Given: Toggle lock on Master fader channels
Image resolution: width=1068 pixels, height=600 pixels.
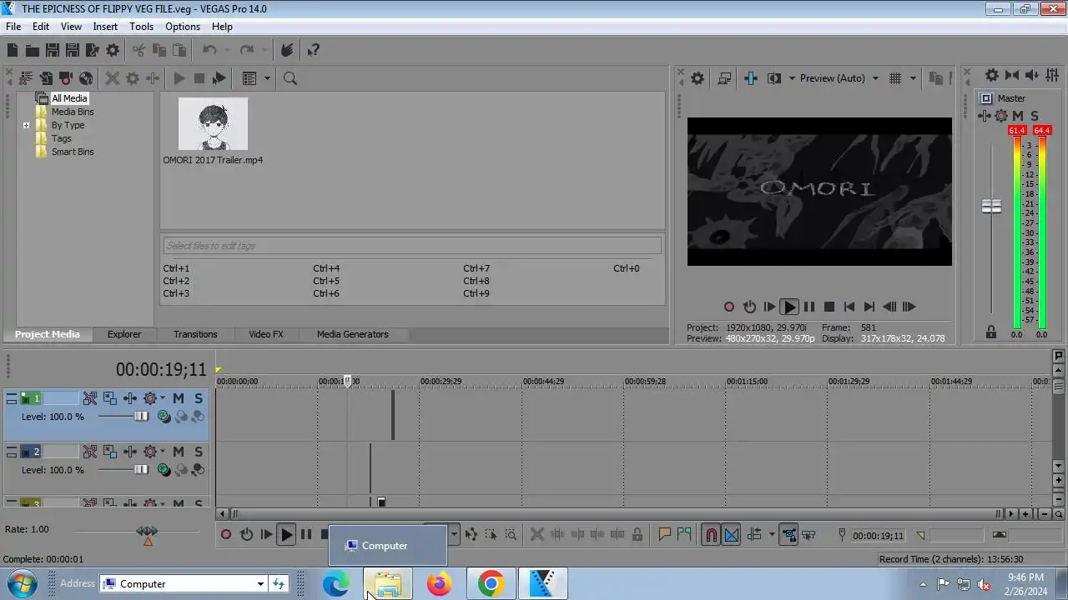Looking at the screenshot, I should coord(991,332).
